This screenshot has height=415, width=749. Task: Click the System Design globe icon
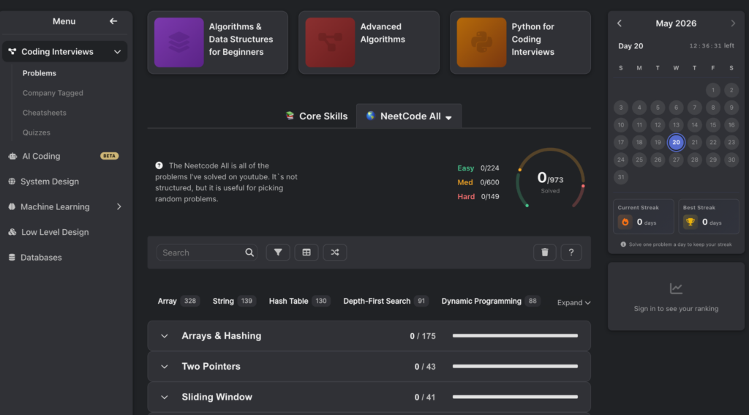tap(12, 182)
